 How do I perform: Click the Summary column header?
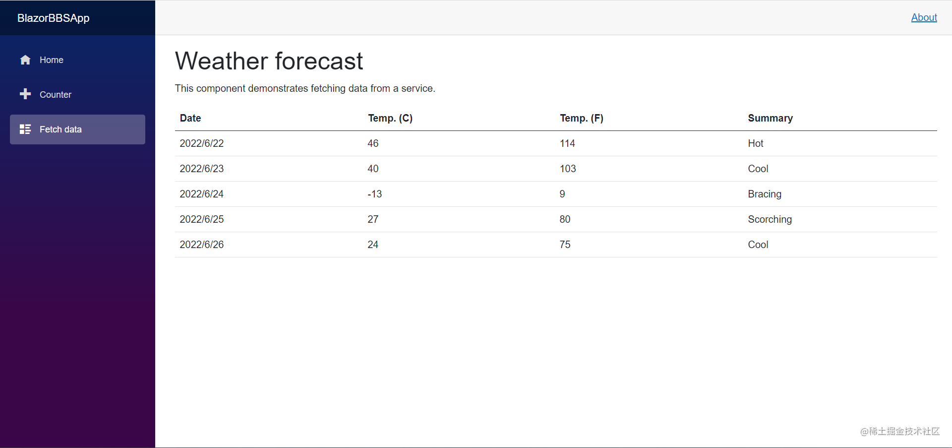[770, 118]
